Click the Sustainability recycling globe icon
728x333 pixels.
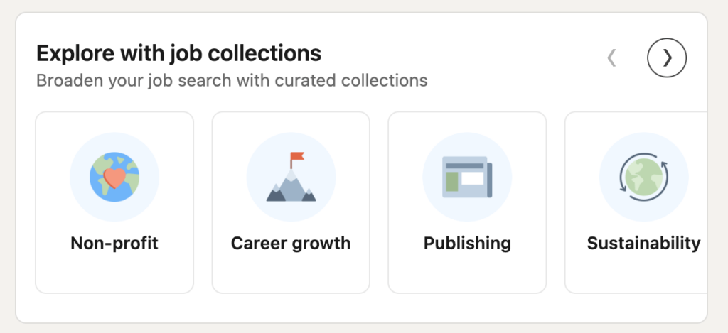click(x=643, y=177)
